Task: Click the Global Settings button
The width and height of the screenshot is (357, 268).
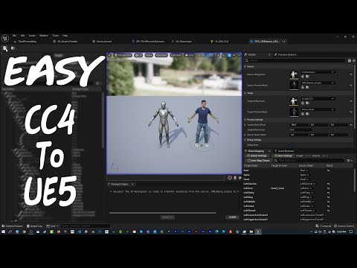Action: (x=257, y=156)
